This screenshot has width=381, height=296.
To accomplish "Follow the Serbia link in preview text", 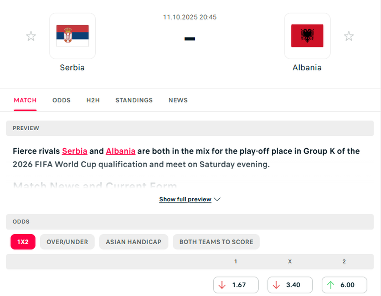I will pyautogui.click(x=75, y=151).
